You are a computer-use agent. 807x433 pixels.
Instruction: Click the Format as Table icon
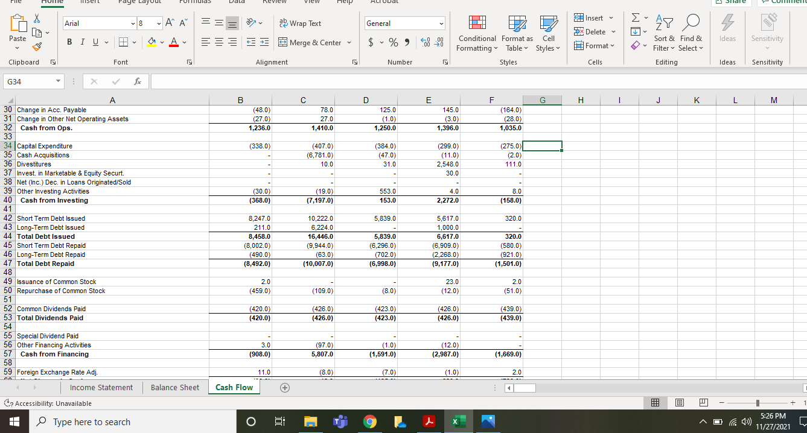[x=516, y=33]
